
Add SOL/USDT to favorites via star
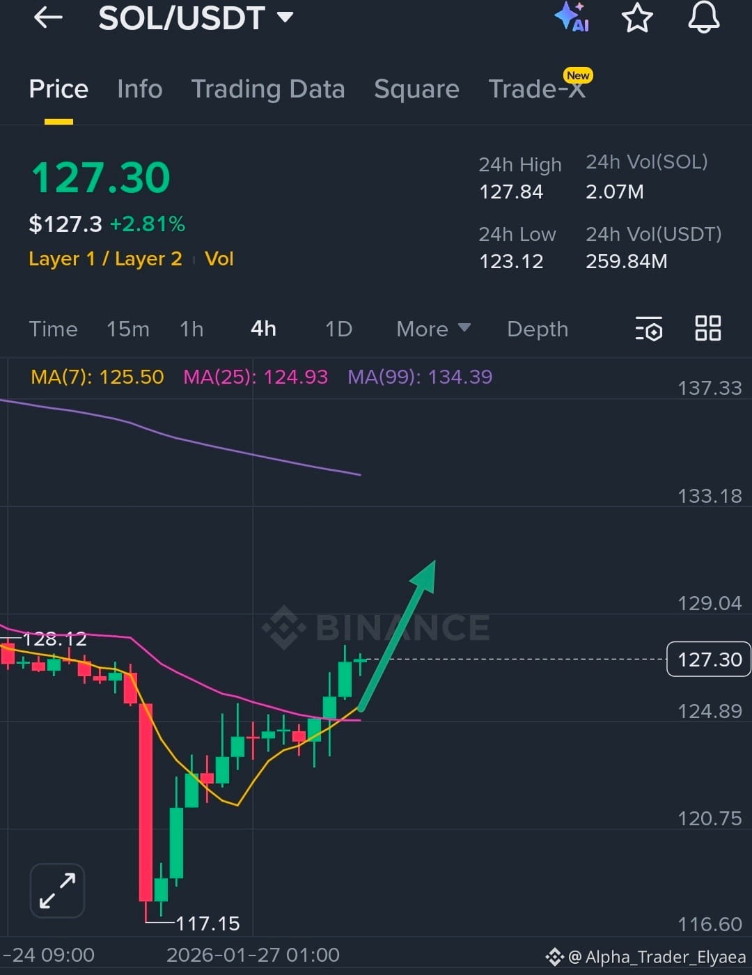pos(637,18)
